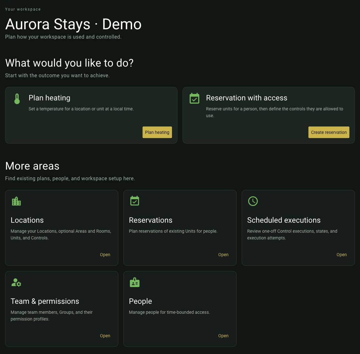Click the ID badge icon above People

tap(135, 282)
